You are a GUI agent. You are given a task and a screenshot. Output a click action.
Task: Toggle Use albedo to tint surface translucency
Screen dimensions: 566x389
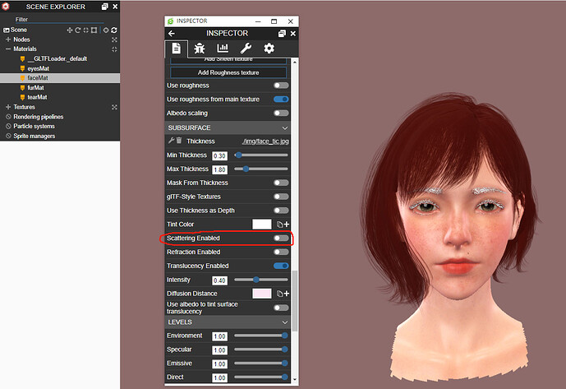click(x=281, y=308)
